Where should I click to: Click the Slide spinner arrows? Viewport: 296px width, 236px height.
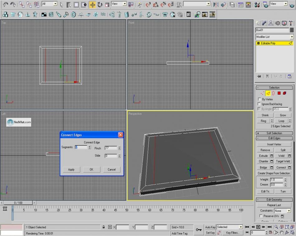tap(119, 156)
